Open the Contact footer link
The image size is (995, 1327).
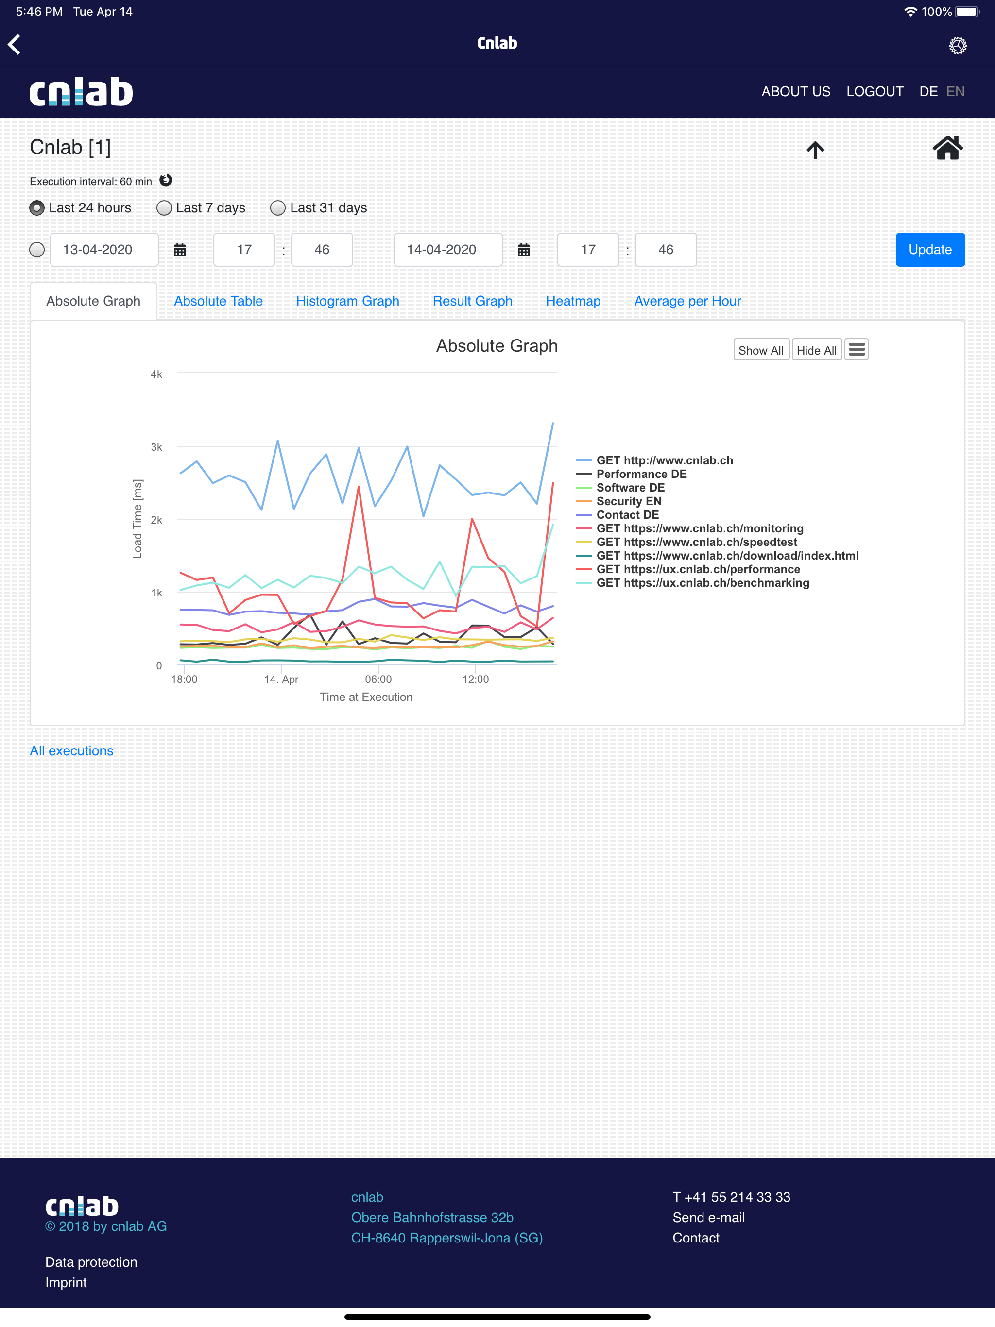[696, 1238]
